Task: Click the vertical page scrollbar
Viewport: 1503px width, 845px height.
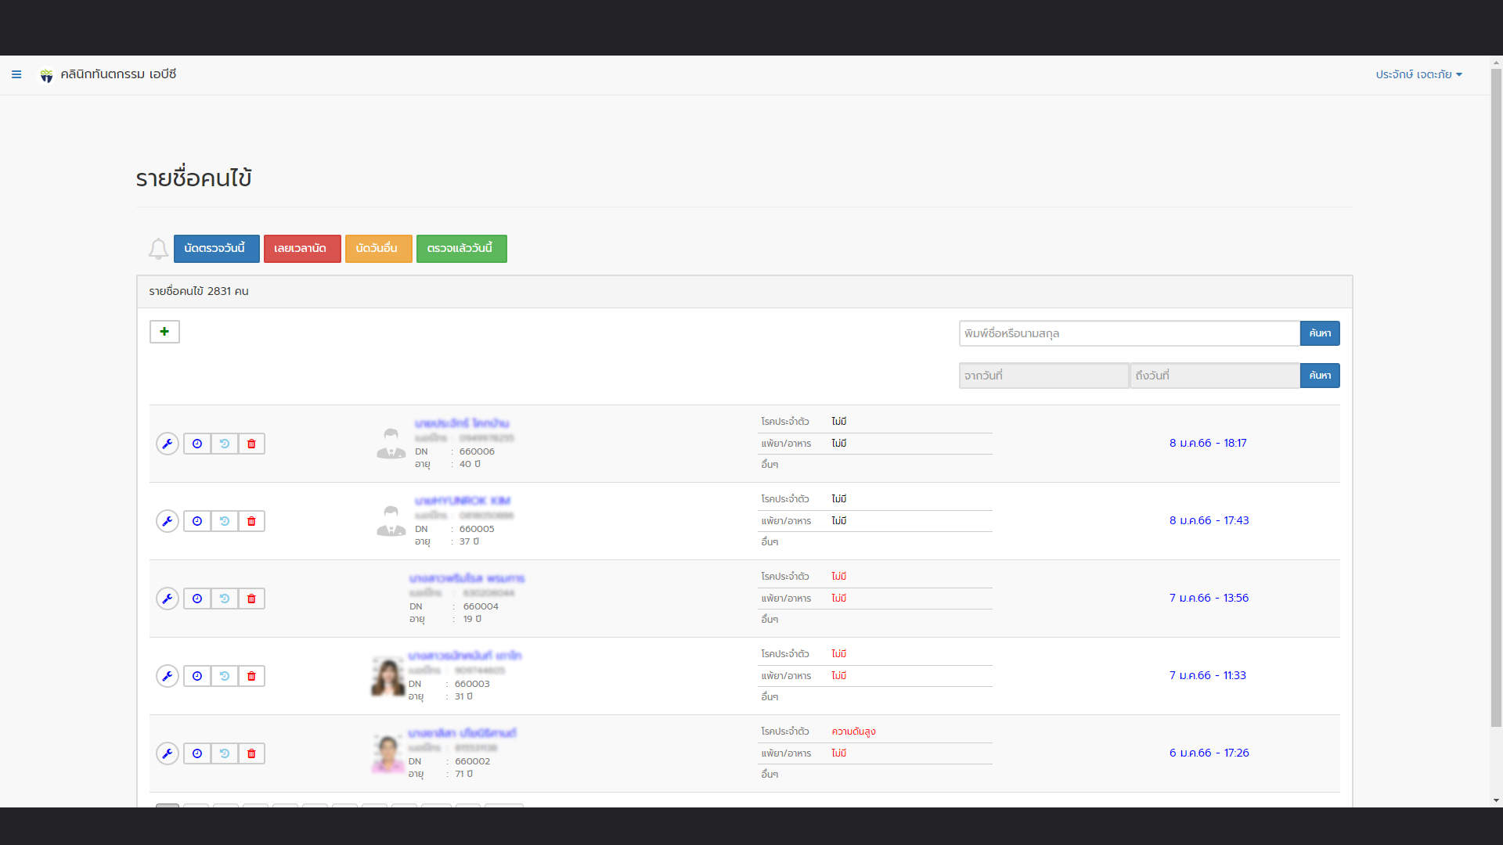Action: pos(1496,391)
